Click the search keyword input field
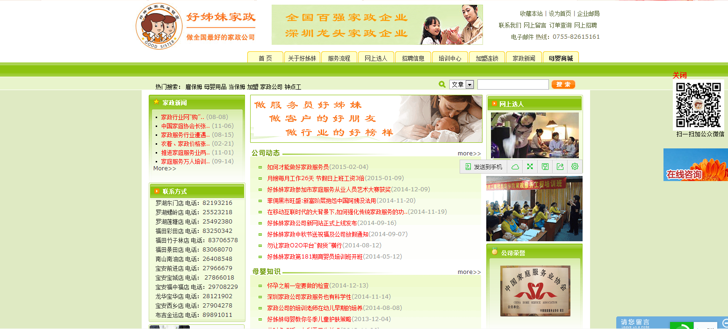728x329 pixels. 512,84
